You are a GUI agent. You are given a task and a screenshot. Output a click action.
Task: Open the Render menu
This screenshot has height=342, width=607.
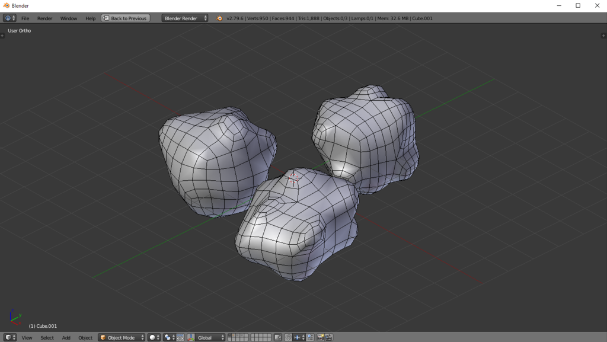click(44, 18)
